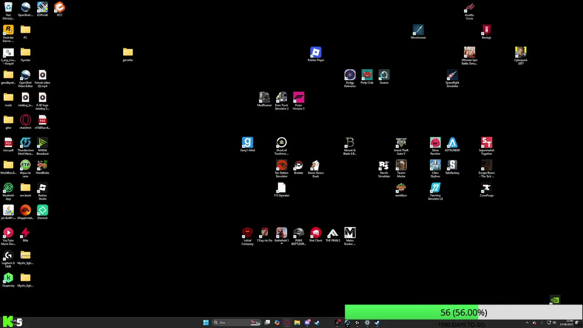Open File Explorer from the taskbar

coord(297,323)
